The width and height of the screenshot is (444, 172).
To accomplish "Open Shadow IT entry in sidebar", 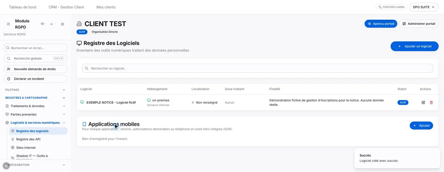I will tap(38, 157).
